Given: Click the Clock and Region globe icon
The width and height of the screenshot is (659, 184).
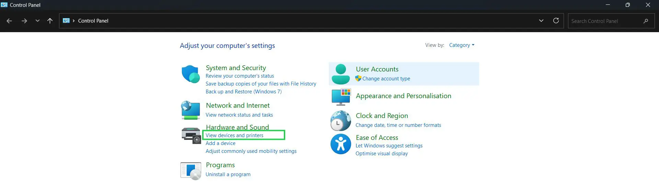Looking at the screenshot, I should (x=340, y=121).
